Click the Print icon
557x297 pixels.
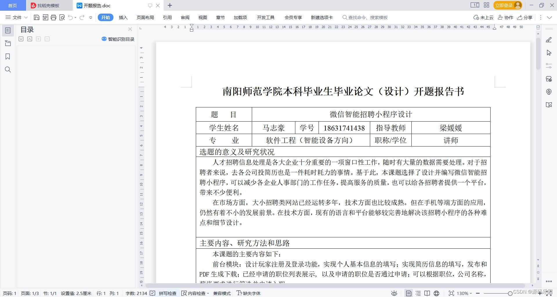[53, 17]
